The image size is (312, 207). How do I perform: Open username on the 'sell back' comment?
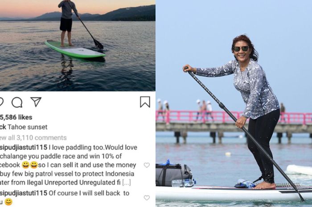click(24, 193)
